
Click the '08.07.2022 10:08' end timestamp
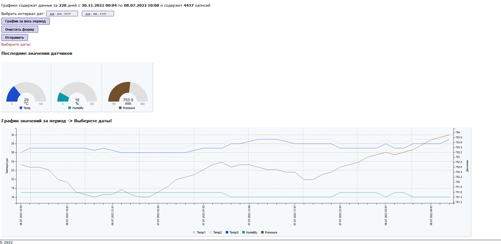coord(141,5)
